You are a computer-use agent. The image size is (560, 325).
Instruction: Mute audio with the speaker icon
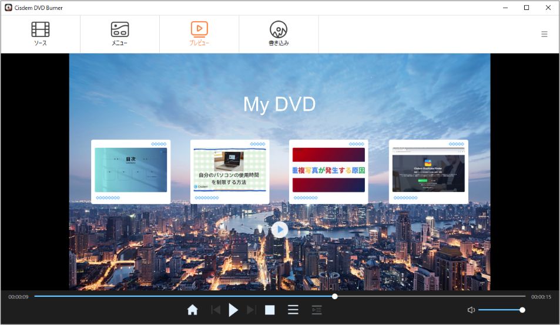point(471,310)
